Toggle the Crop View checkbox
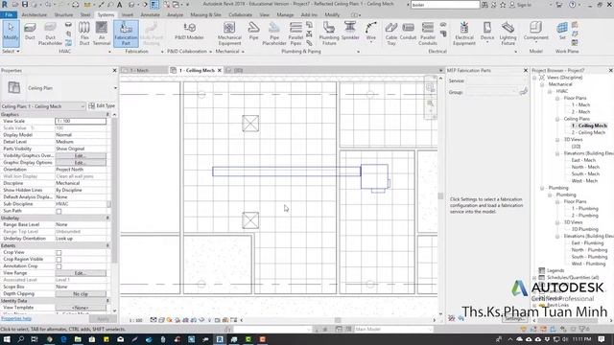 coord(59,253)
